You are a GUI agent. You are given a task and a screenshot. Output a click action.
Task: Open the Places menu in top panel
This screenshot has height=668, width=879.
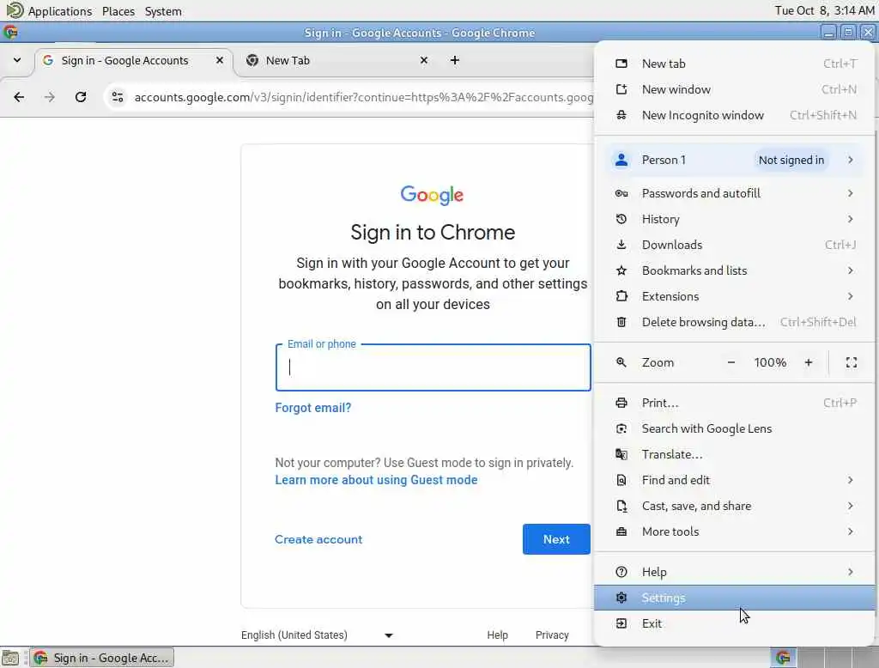pos(118,11)
